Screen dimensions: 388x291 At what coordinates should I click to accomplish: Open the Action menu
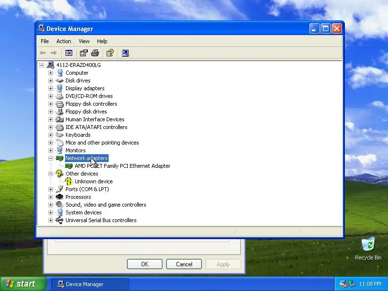click(64, 41)
